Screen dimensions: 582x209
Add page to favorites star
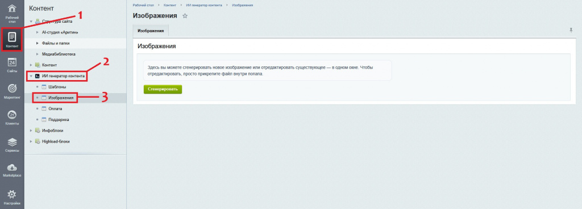point(185,16)
